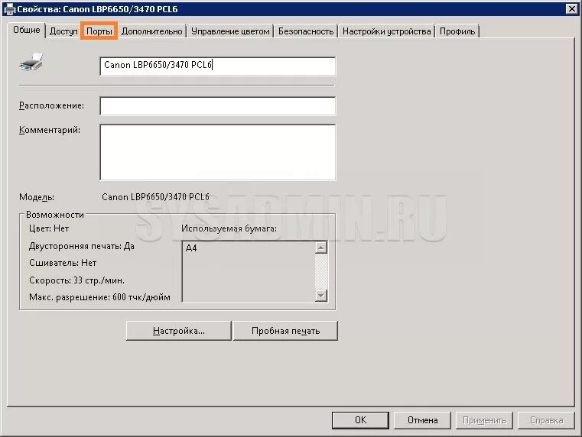582x437 pixels.
Task: Open the Порты tab
Action: pos(99,31)
